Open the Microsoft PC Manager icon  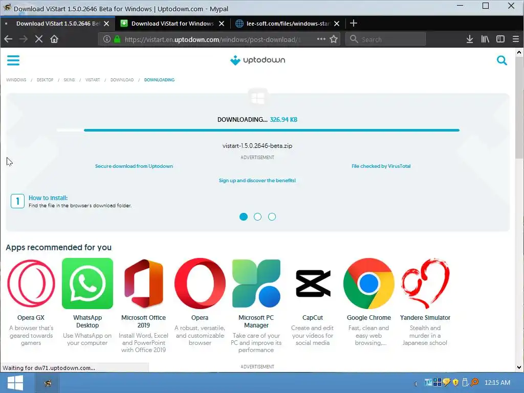click(x=256, y=283)
